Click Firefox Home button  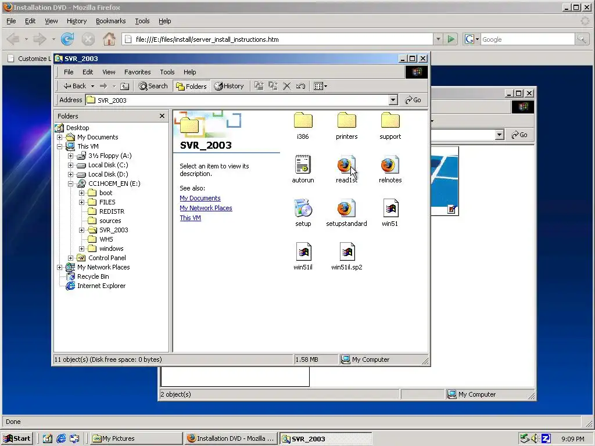pyautogui.click(x=109, y=39)
